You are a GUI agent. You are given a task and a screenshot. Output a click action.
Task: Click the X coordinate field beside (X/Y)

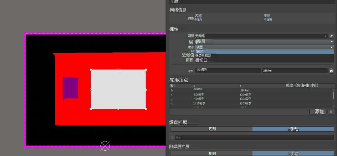point(228,71)
